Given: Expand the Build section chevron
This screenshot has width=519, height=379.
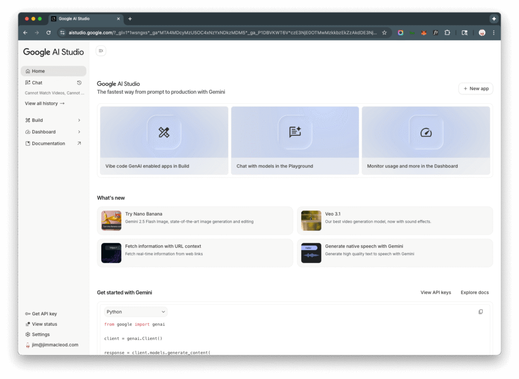Looking at the screenshot, I should click(x=79, y=120).
